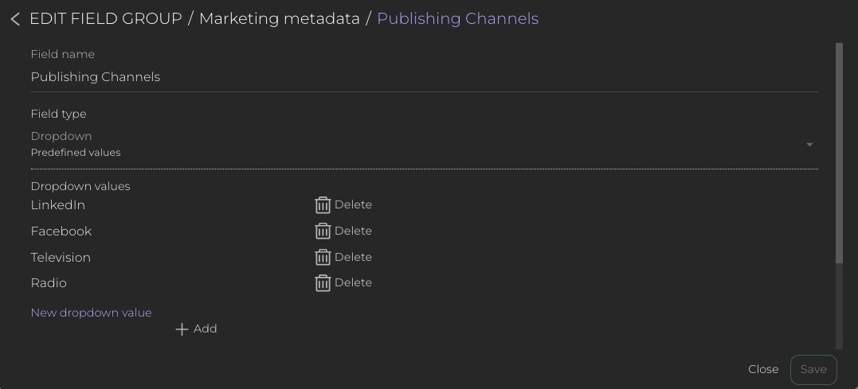Edit the Field name input

(x=422, y=77)
